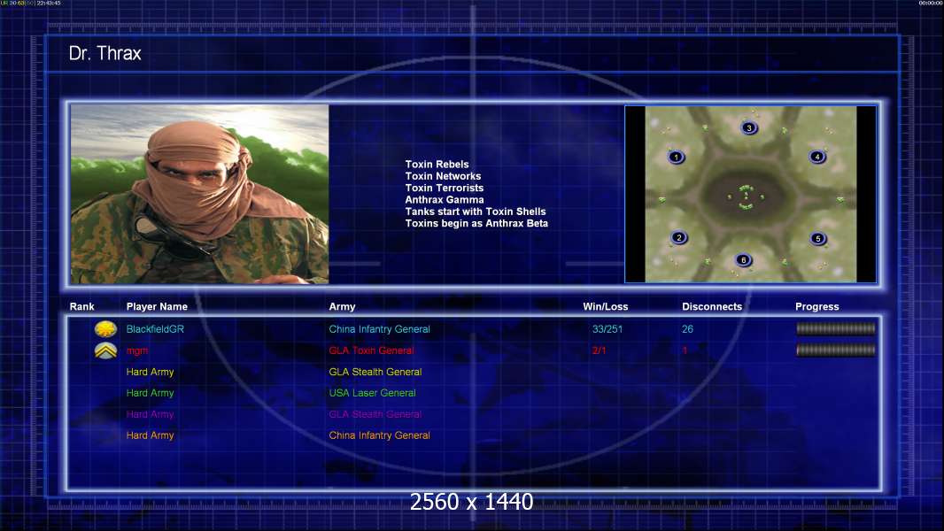
Task: Click the green 'Hard Army' player entry
Action: 150,393
